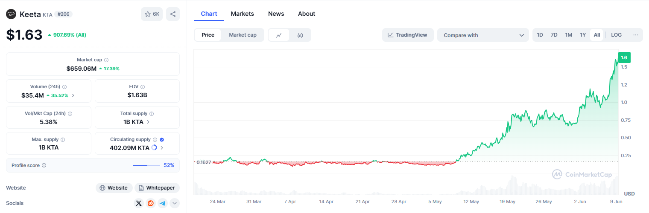Expand Total supply details chevron
The width and height of the screenshot is (649, 213).
coord(148,122)
